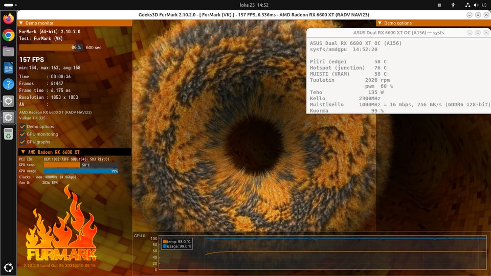Click Tuuletin 2026 rpm in sysfs window
This screenshot has height=276, width=491.
(x=350, y=80)
